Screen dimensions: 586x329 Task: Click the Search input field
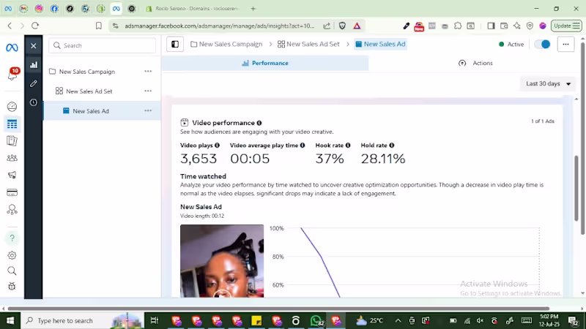102,45
